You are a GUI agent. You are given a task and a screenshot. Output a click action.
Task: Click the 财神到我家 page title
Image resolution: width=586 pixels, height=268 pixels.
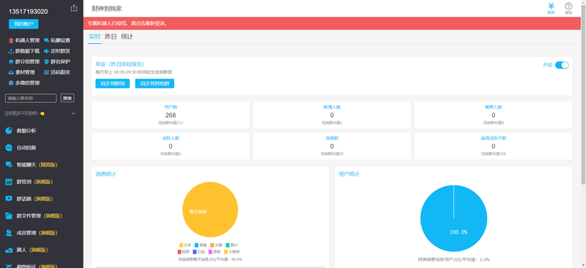(107, 9)
